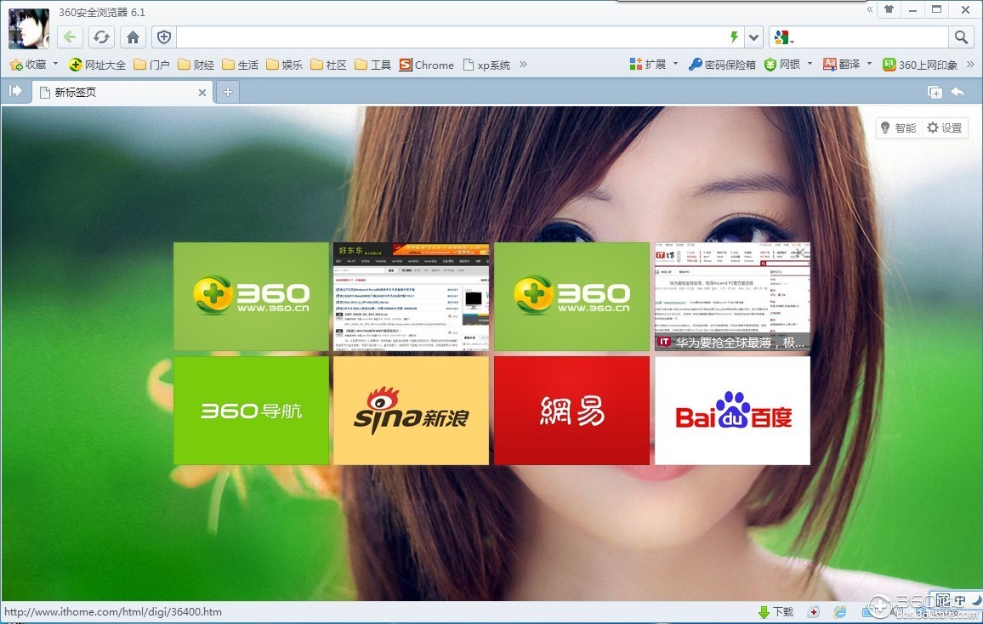Reload the page with refresh icon
Screen dimensions: 983x624
click(x=101, y=37)
